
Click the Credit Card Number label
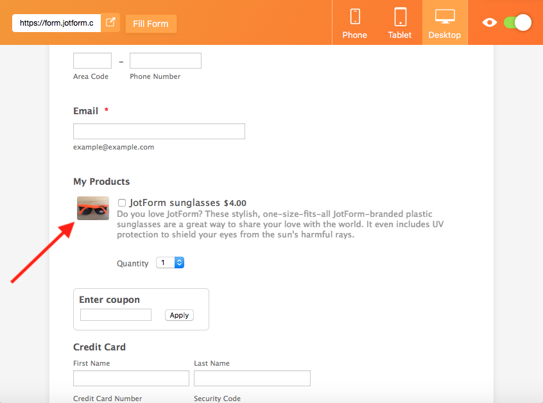108,399
